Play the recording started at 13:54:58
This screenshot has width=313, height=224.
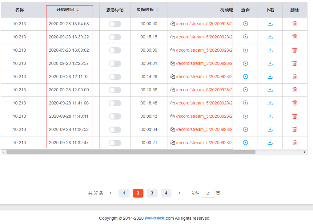tap(245, 24)
